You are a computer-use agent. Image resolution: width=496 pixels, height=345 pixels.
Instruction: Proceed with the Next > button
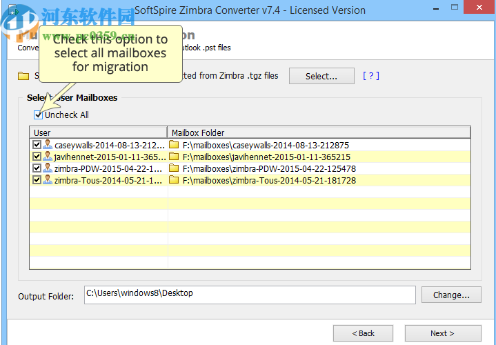tap(443, 333)
